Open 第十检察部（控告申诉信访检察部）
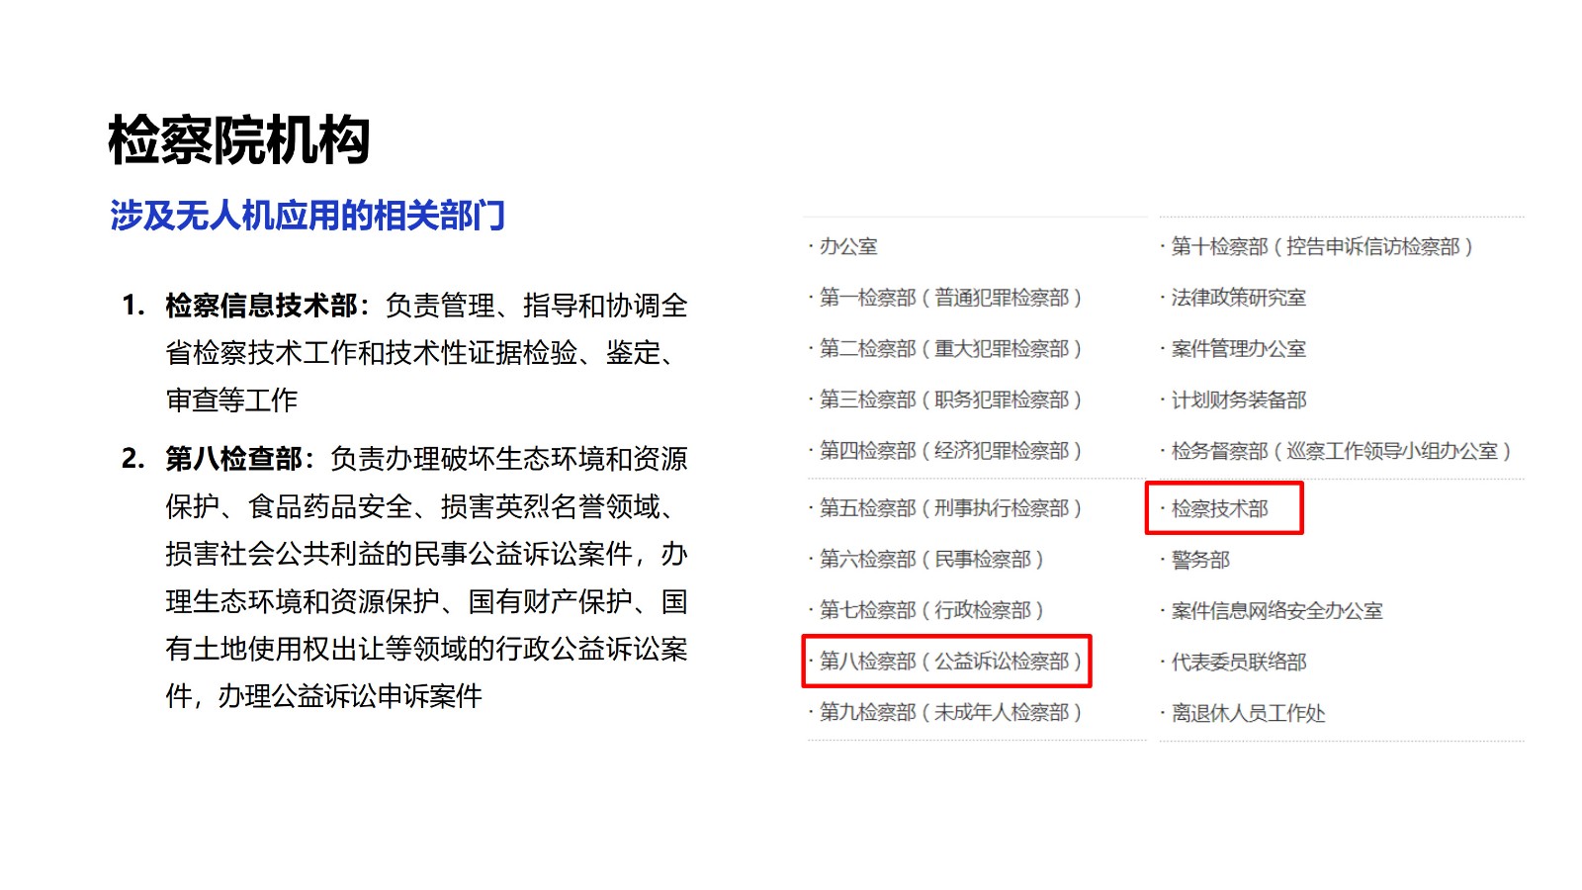 (1321, 246)
